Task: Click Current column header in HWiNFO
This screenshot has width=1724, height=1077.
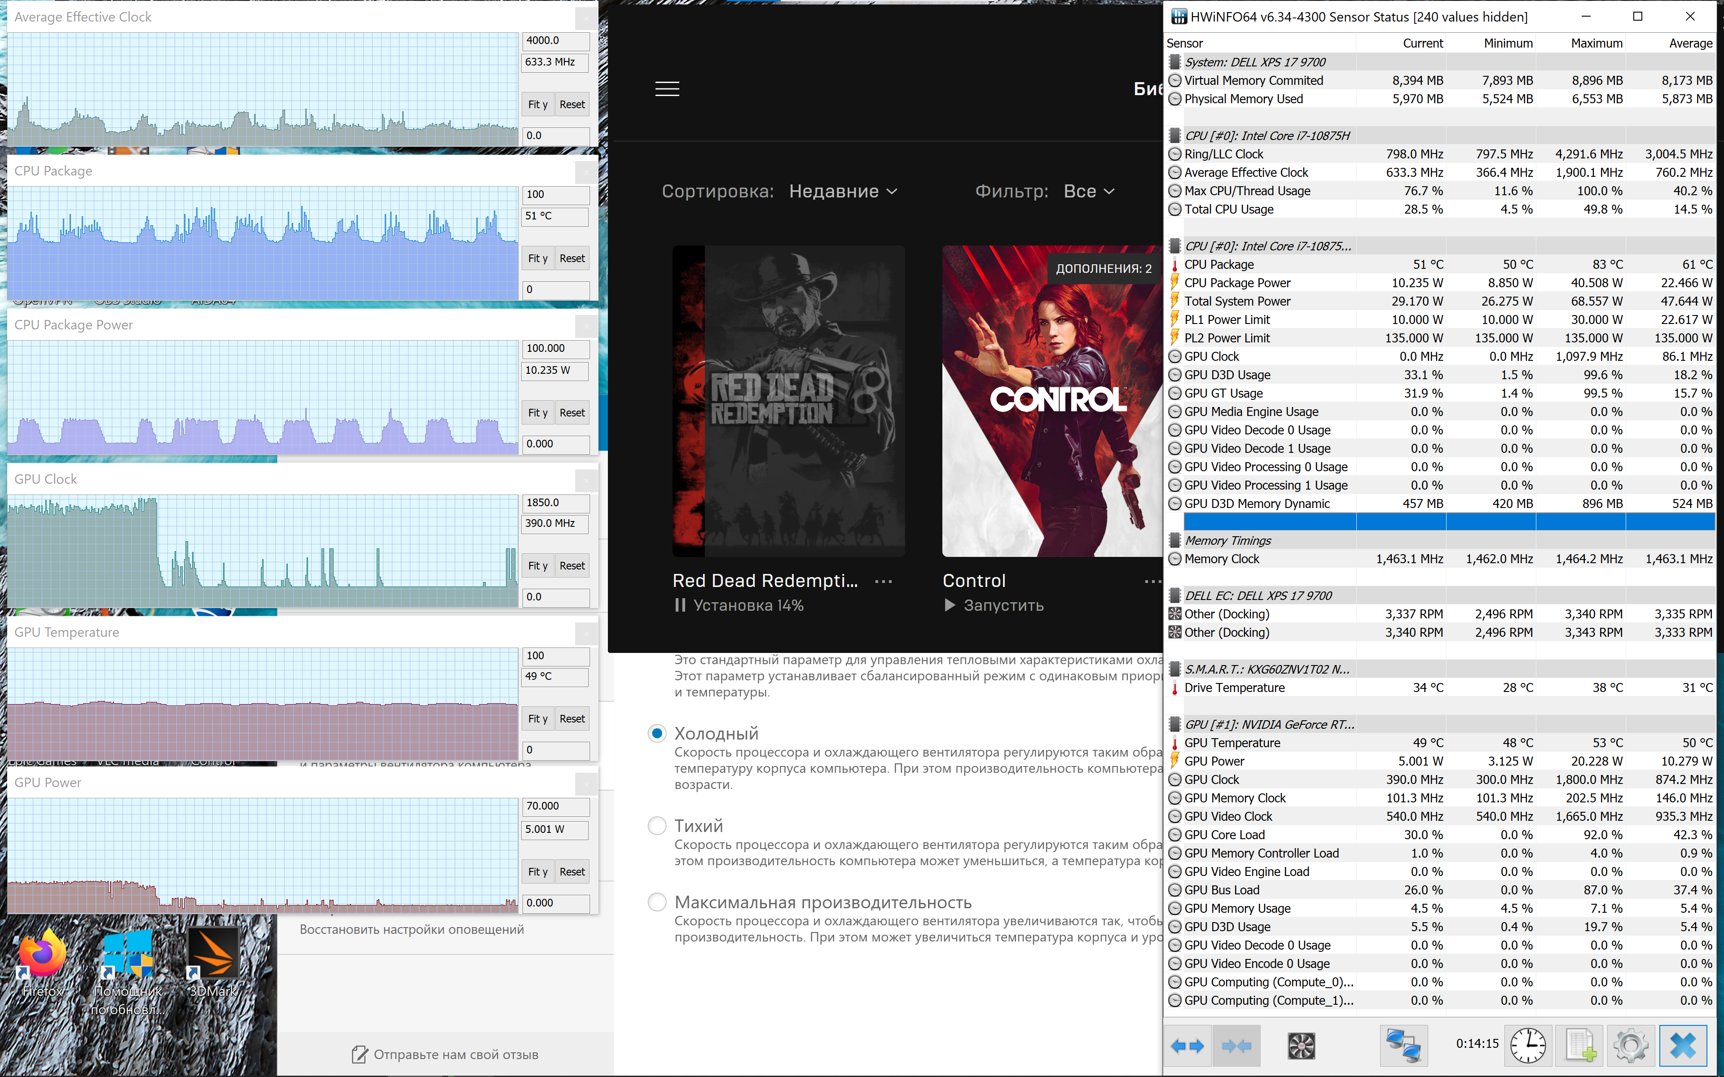Action: (x=1401, y=44)
